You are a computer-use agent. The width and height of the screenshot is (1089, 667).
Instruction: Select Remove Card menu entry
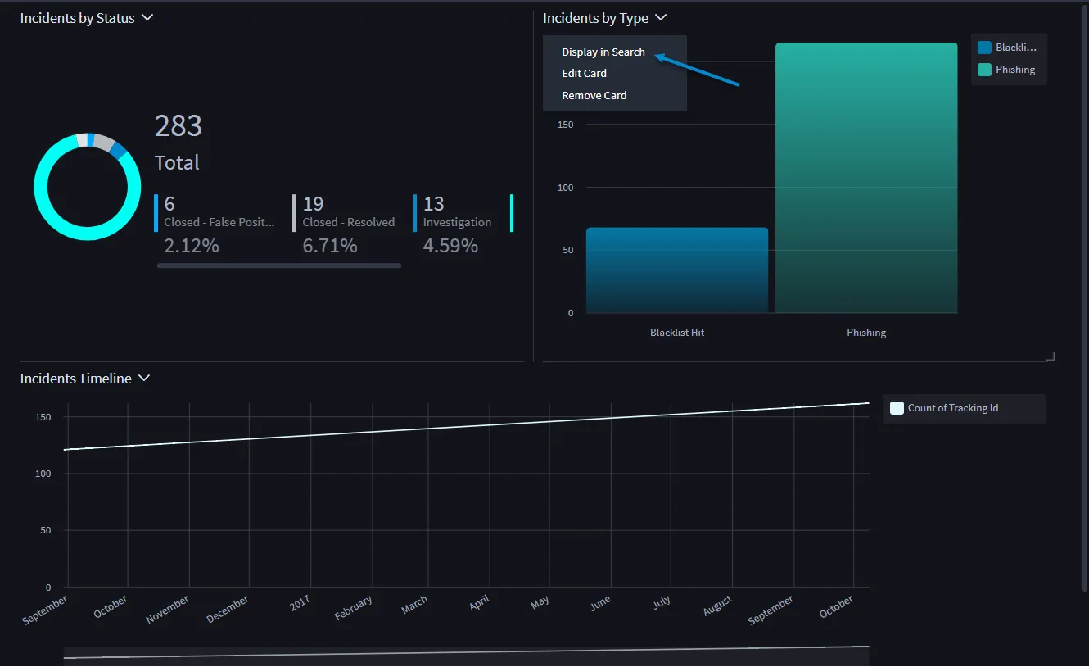point(594,95)
